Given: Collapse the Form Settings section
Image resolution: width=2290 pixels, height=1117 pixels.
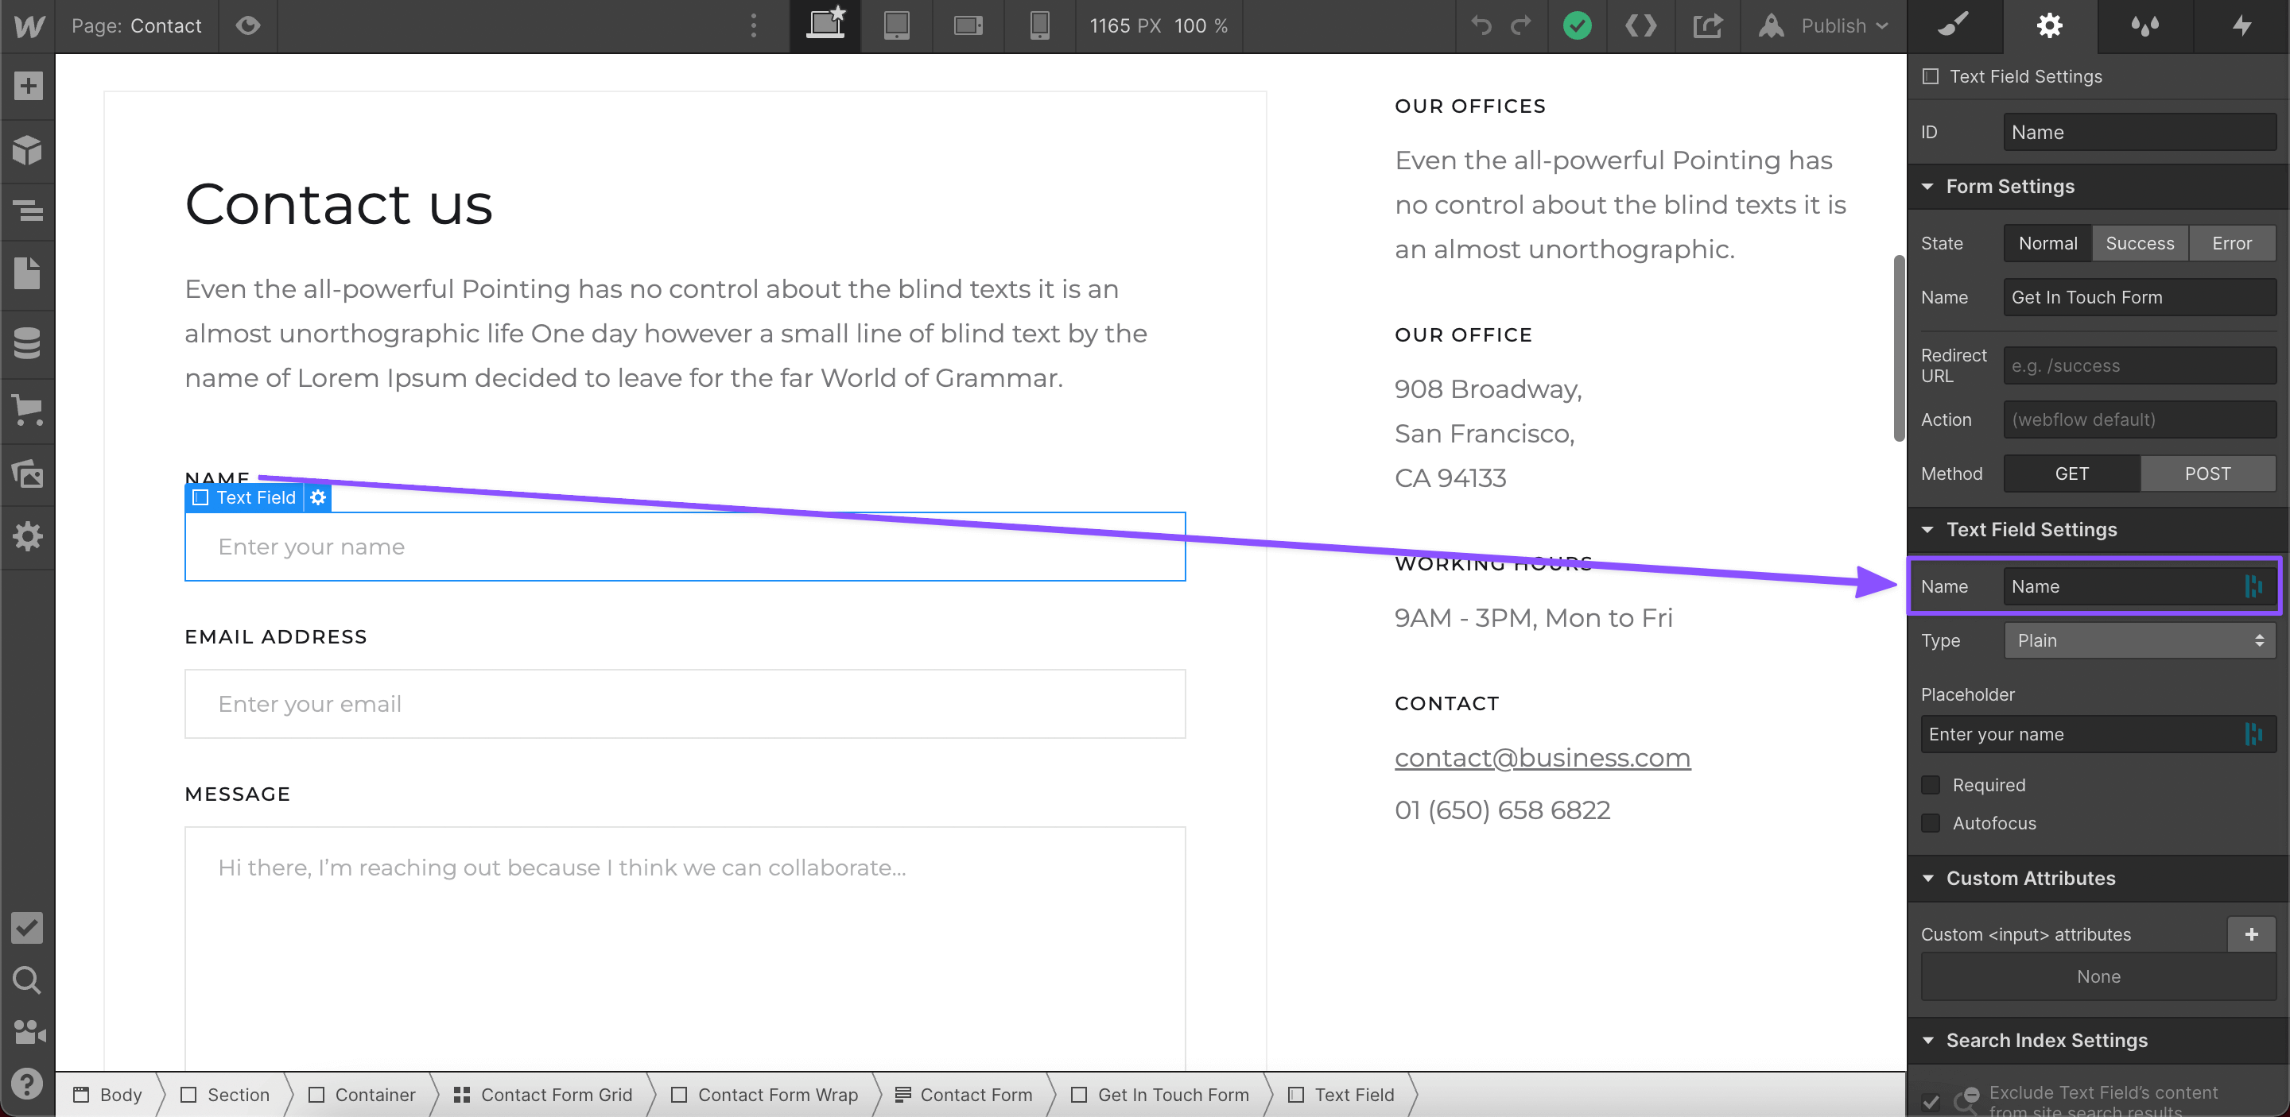Looking at the screenshot, I should point(1927,187).
